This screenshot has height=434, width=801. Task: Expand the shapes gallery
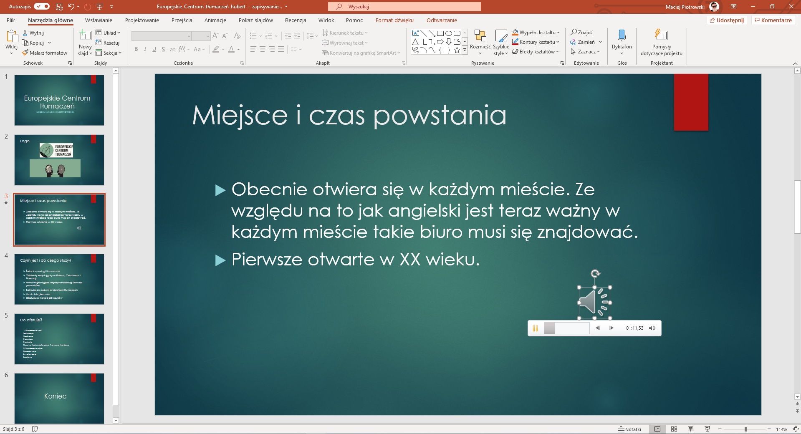(x=465, y=50)
